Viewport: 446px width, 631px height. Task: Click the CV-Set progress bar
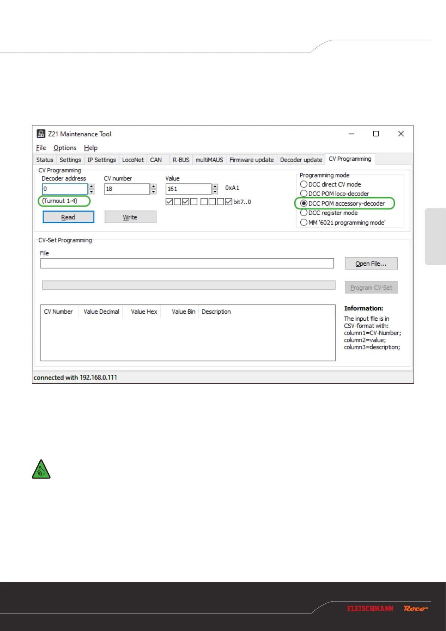(189, 285)
